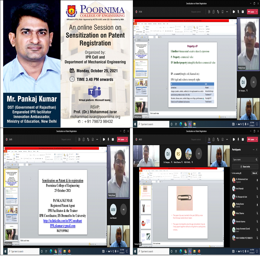Screen dimensions: 260x270
Task: Collapse the In this meeting participant list
Action: pos(231,173)
